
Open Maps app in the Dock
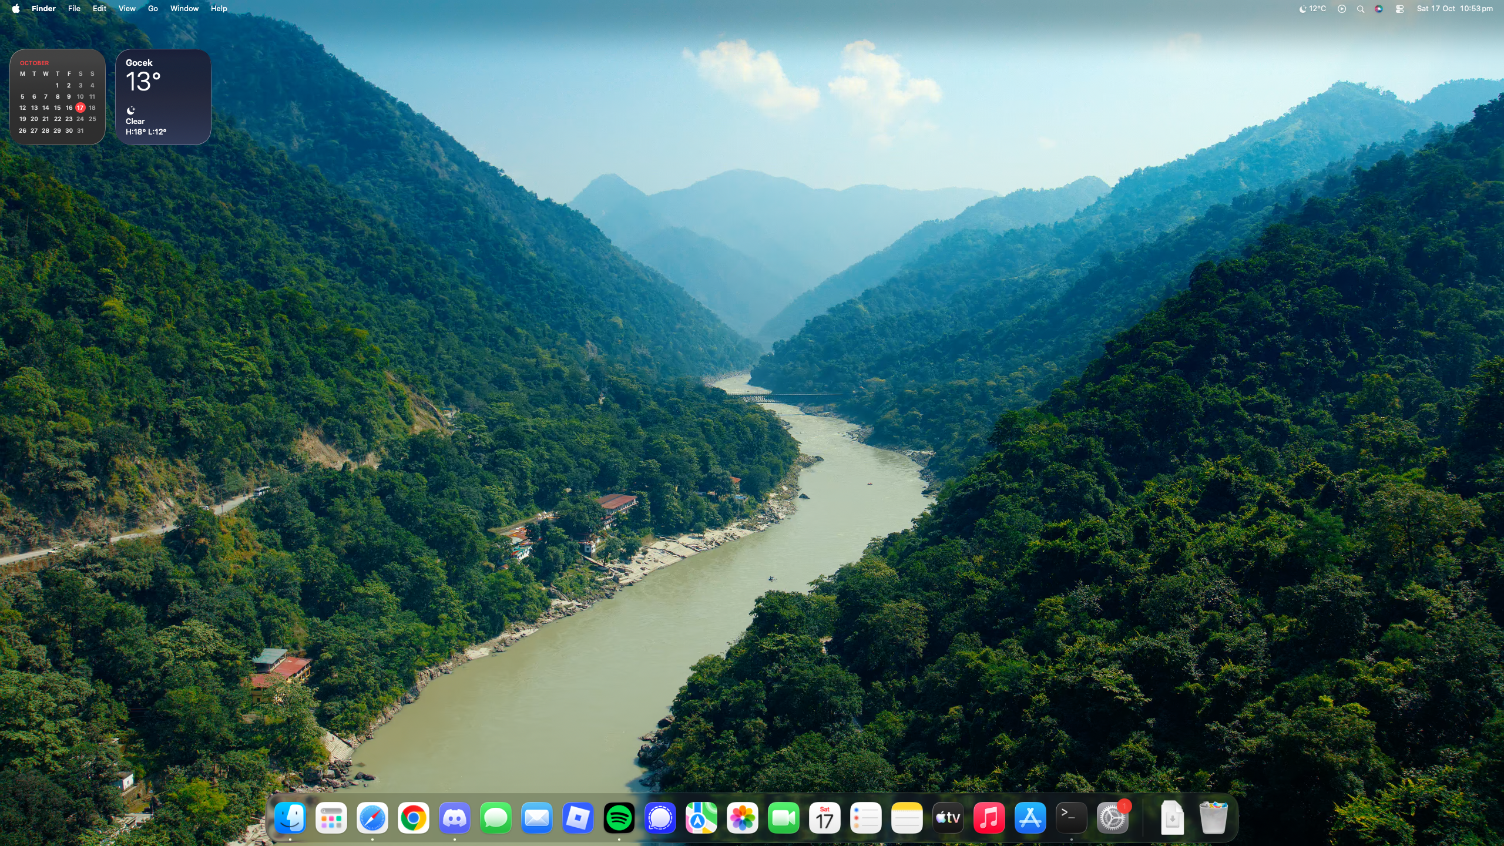tap(701, 818)
